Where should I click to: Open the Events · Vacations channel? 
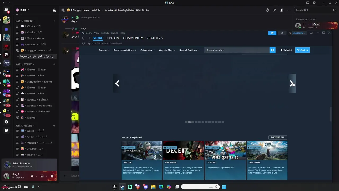(x=35, y=106)
